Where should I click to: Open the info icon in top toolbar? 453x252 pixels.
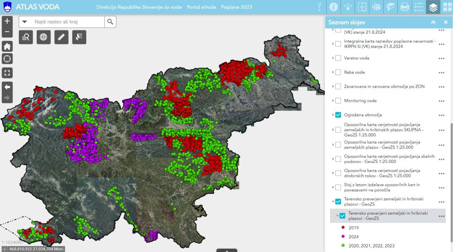point(333,7)
